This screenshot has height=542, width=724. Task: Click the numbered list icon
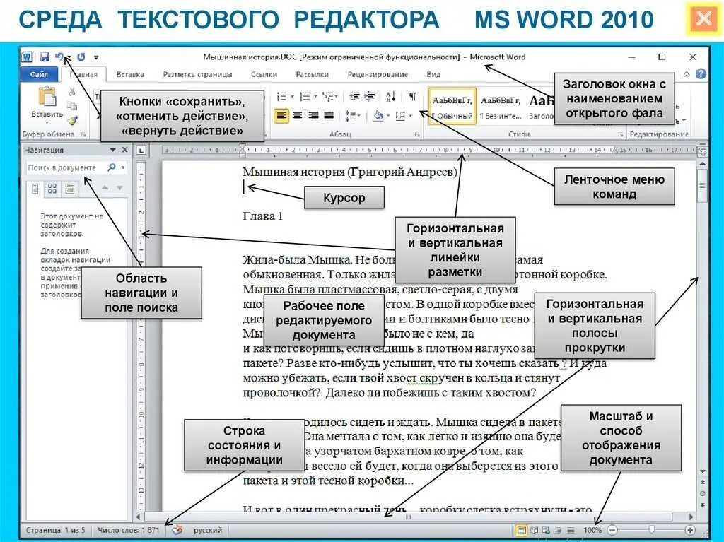305,97
